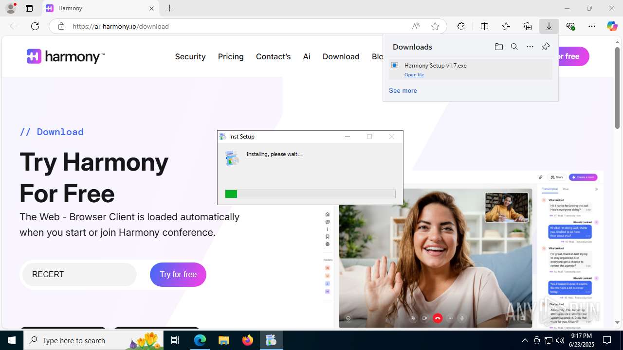Open the browser profile icon
The width and height of the screenshot is (623, 350).
point(10,8)
